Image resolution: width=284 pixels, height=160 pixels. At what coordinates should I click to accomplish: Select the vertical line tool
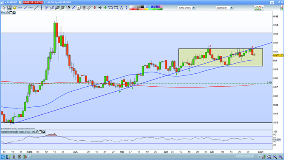pos(41,8)
